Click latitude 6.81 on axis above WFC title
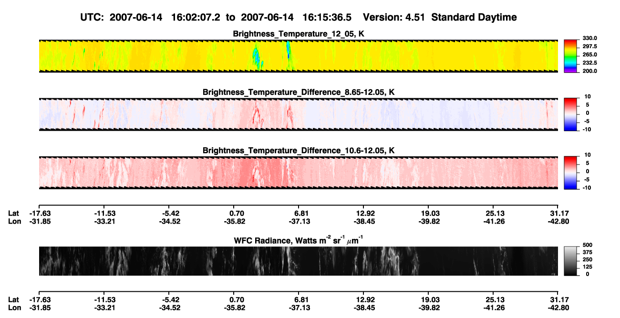This screenshot has height=318, width=620. 301,213
